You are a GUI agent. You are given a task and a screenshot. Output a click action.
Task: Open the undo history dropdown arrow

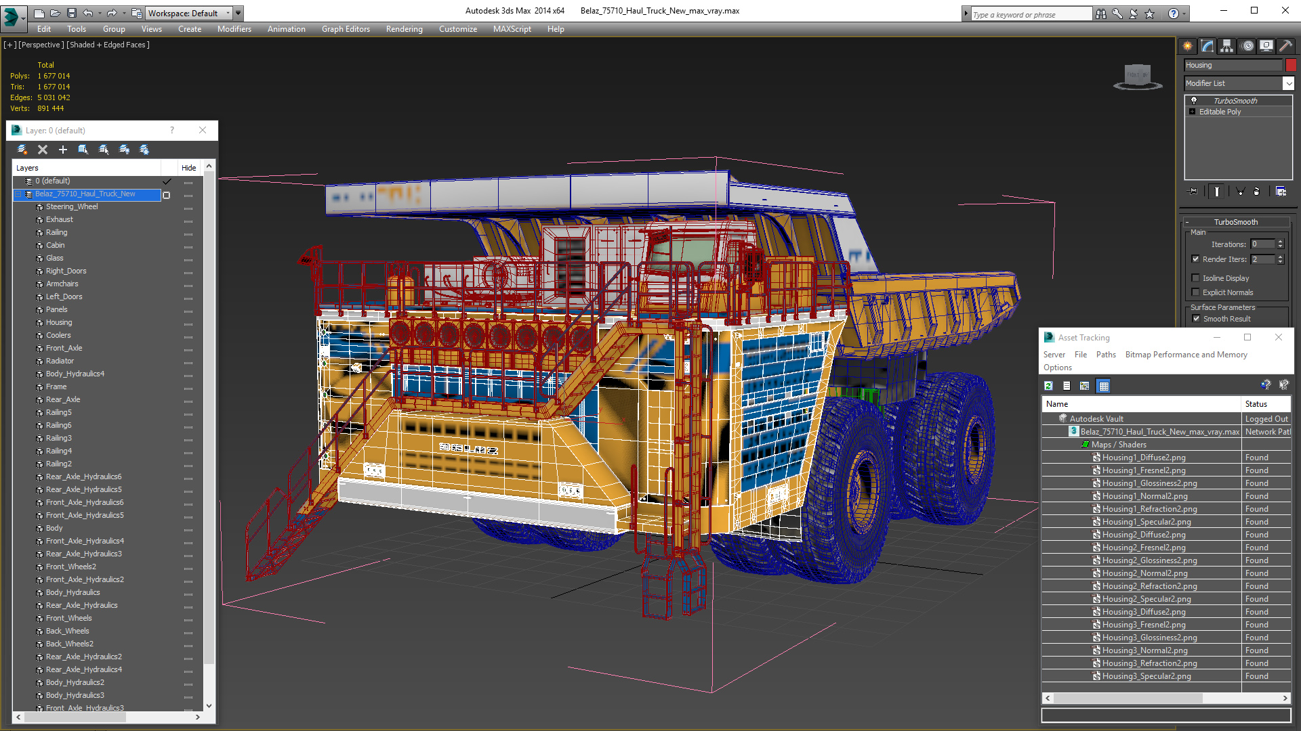pyautogui.click(x=100, y=13)
